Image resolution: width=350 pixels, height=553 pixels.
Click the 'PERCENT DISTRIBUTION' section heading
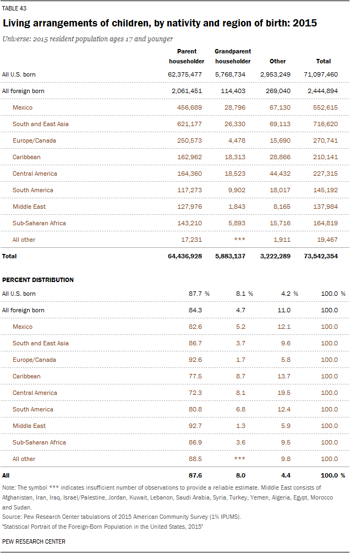[38, 280]
